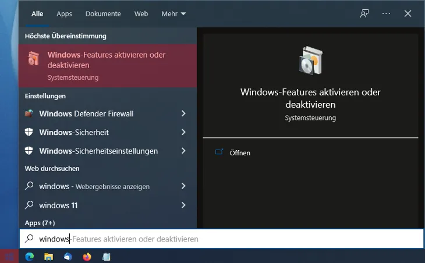This screenshot has width=425, height=263.
Task: Click magnifier icon beside Webergebnisse anzeigen
Action: [29, 186]
